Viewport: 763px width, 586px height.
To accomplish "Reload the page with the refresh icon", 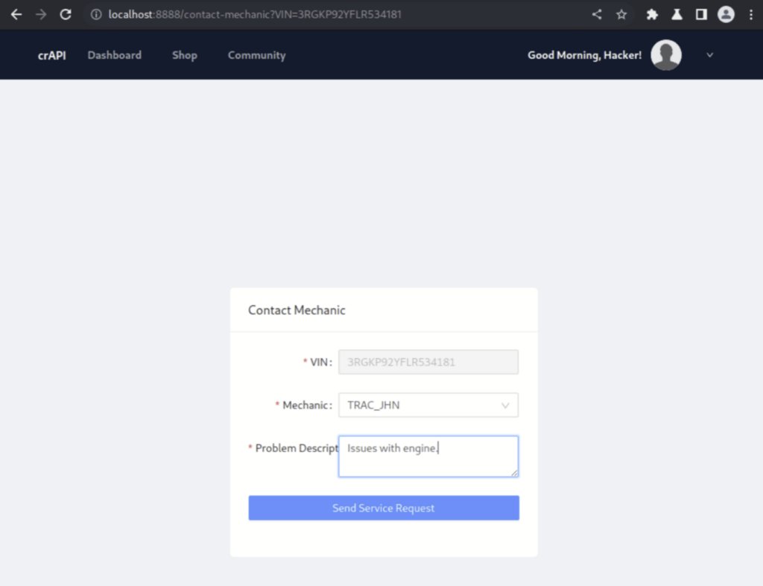I will coord(66,13).
